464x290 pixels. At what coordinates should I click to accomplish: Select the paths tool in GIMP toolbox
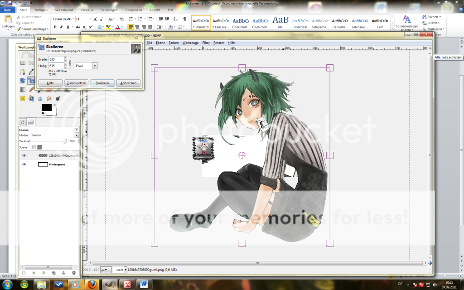click(x=23, y=72)
